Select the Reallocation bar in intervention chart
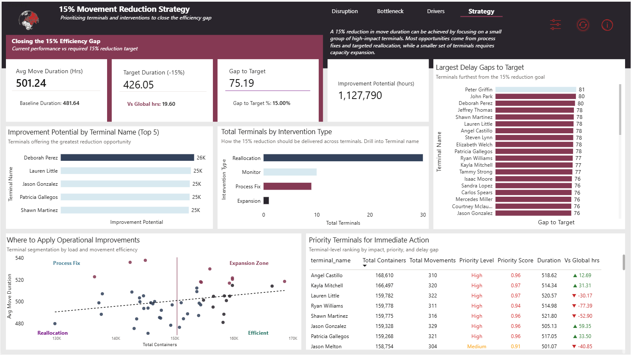631x355 pixels. click(x=343, y=158)
